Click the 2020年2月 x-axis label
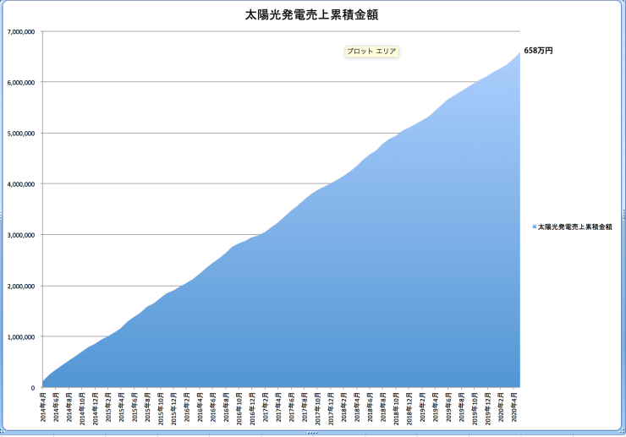This screenshot has height=437, width=626. click(502, 407)
